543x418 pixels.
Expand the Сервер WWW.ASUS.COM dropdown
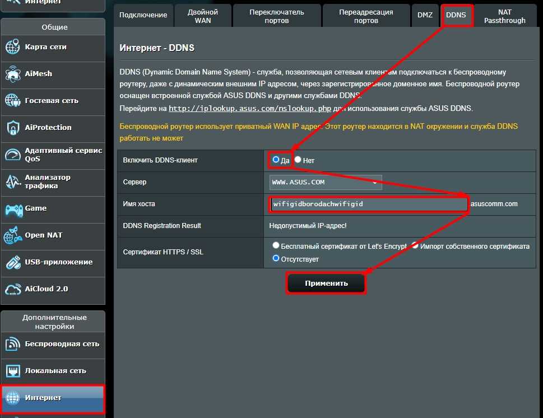click(326, 182)
